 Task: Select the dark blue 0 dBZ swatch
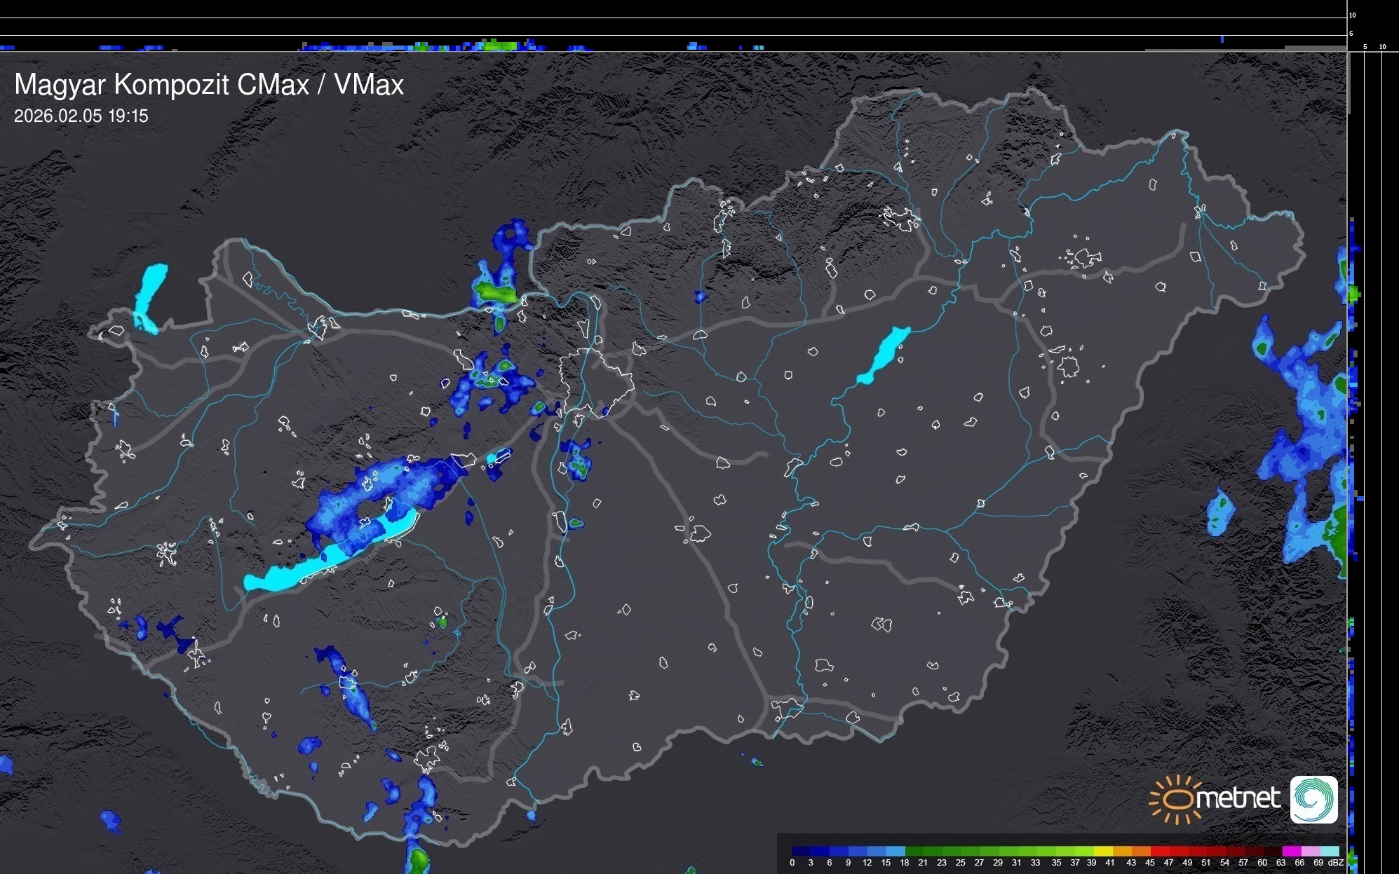coord(802,851)
